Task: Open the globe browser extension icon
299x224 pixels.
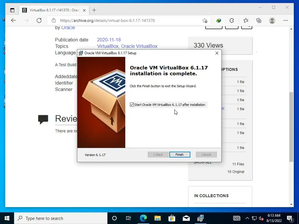Action: 218,20
